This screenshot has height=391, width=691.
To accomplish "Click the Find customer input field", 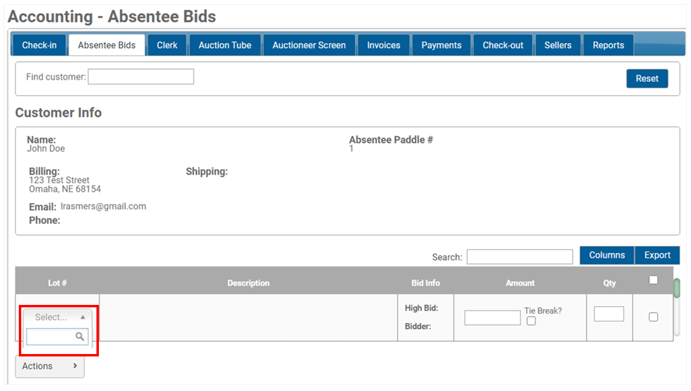I will [x=141, y=76].
